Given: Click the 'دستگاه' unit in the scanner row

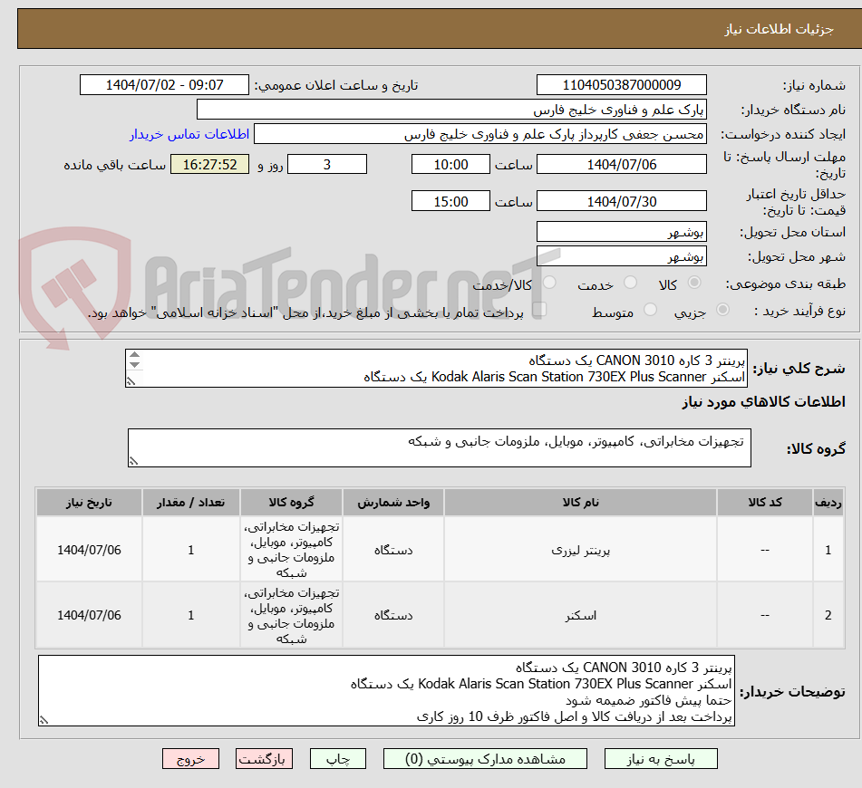Looking at the screenshot, I should (x=393, y=615).
